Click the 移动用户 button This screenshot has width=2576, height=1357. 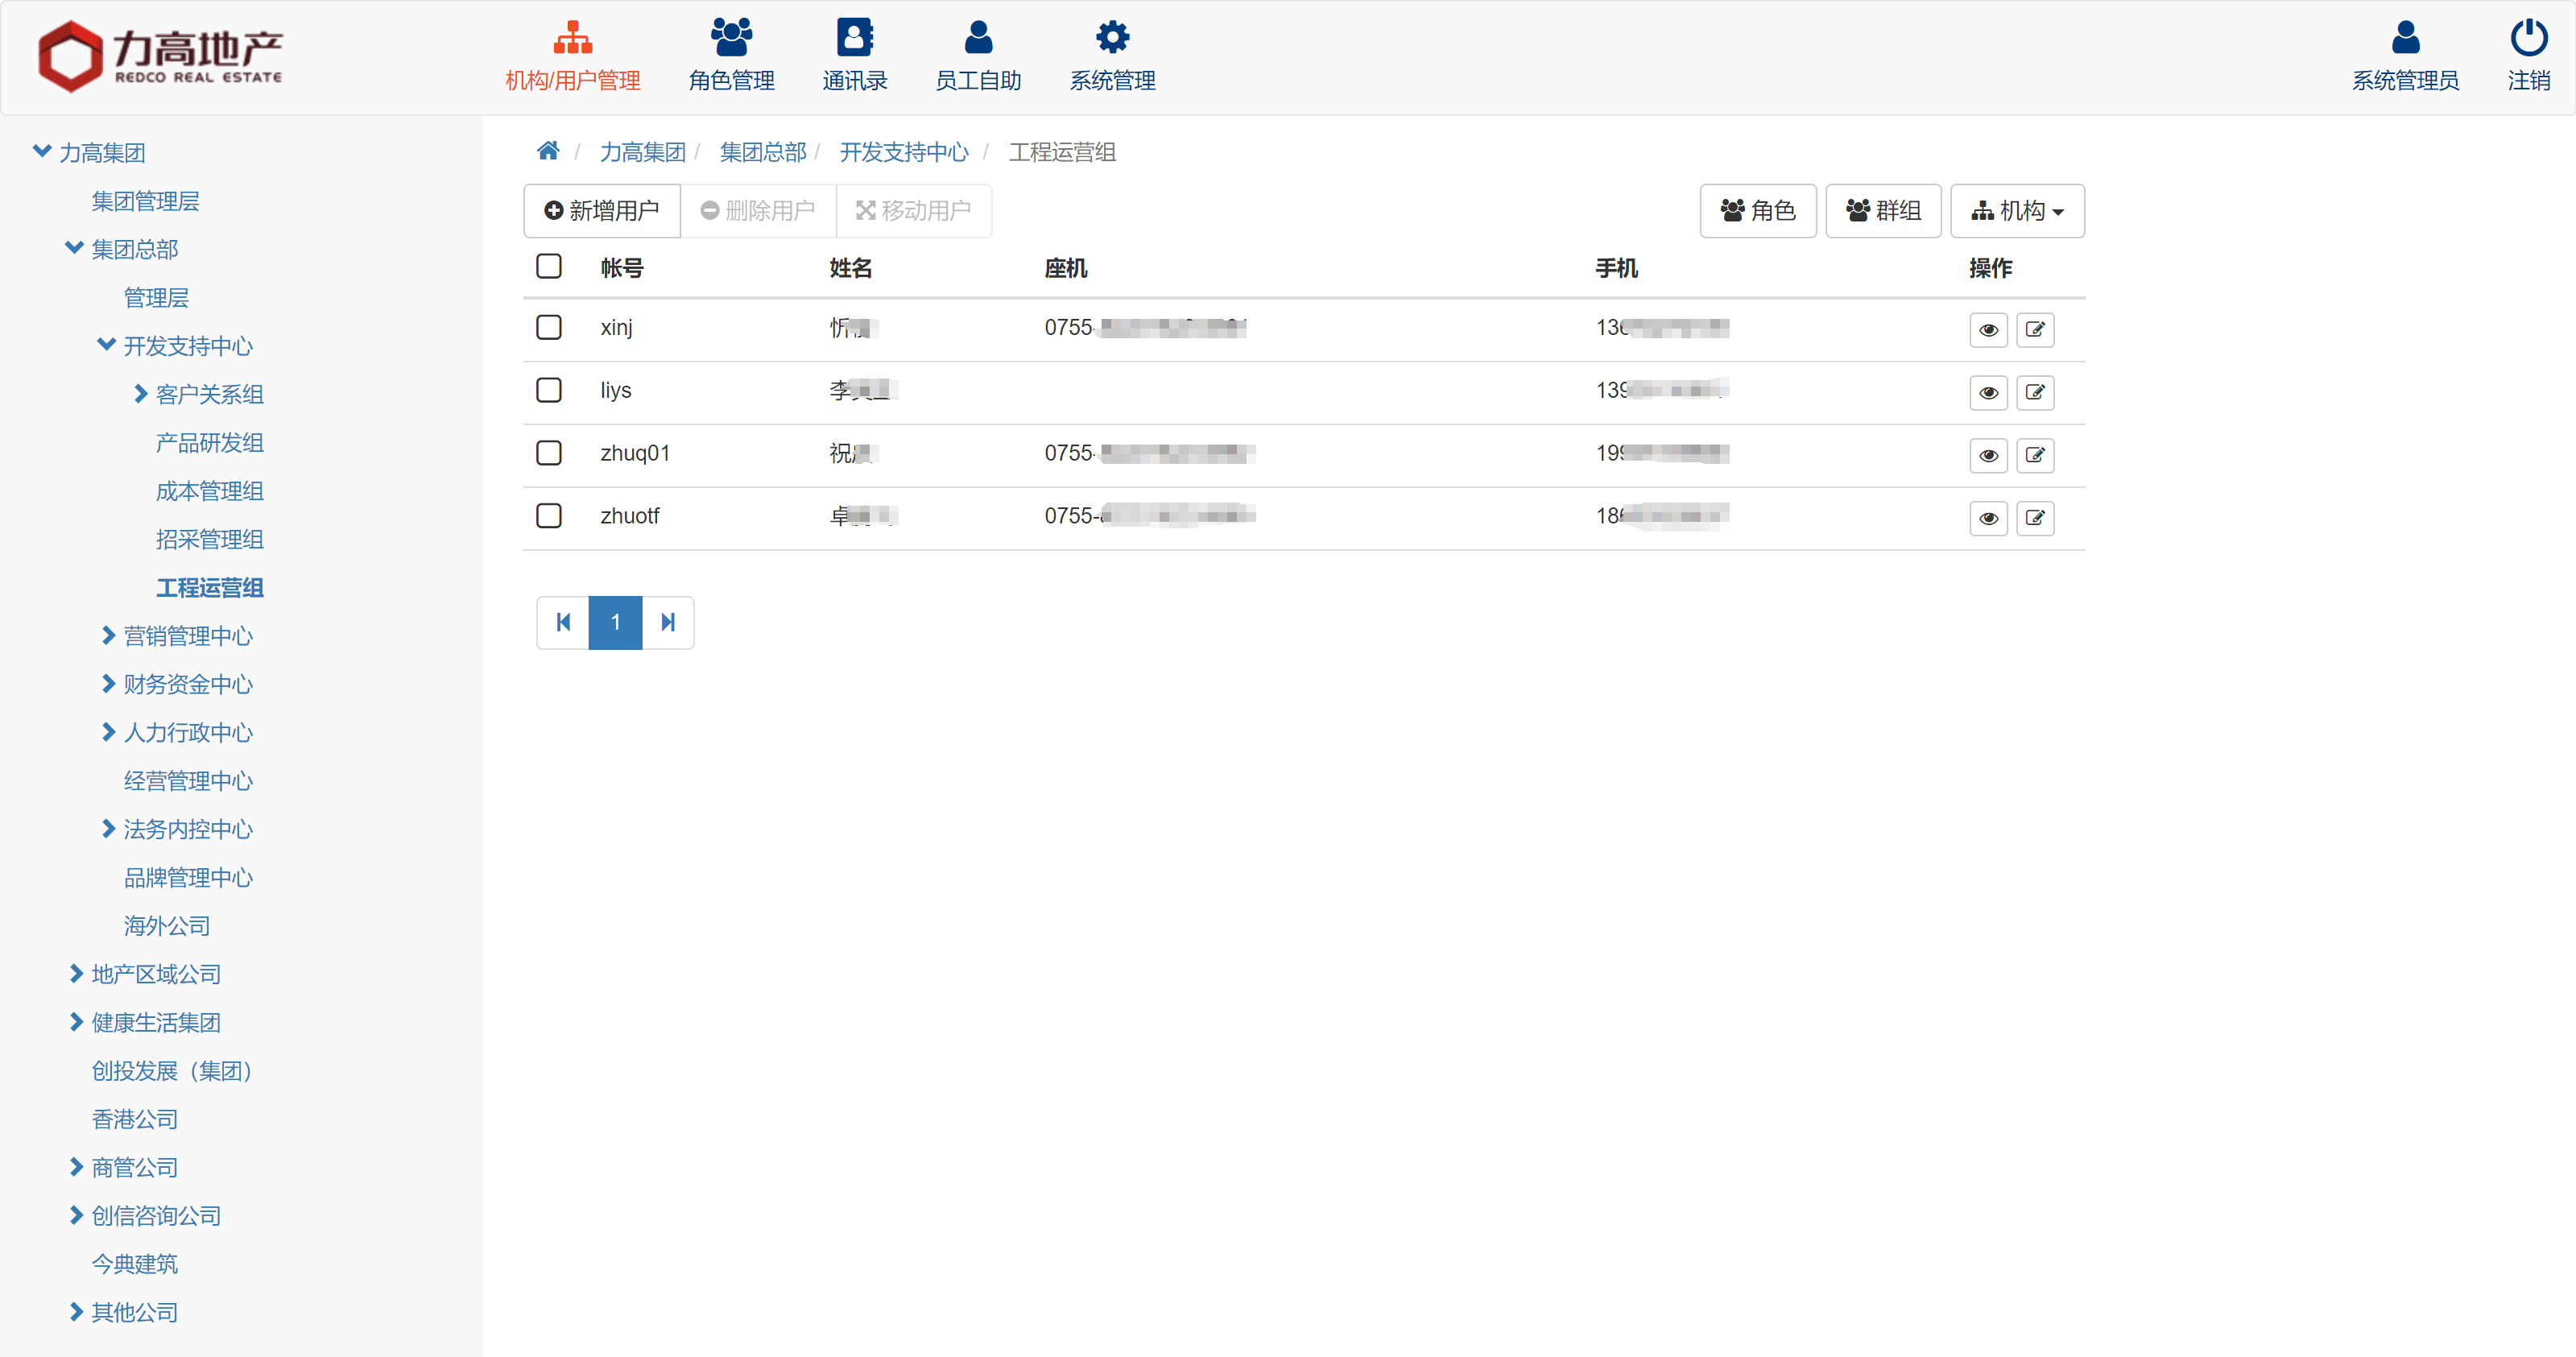pos(914,210)
